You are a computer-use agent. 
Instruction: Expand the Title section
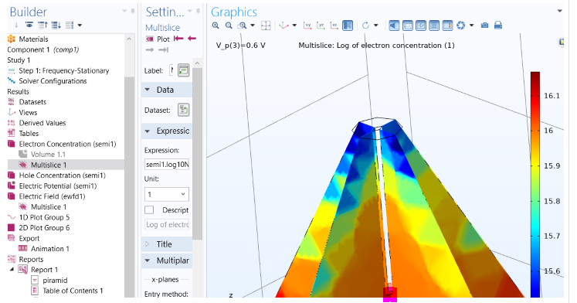(x=167, y=244)
